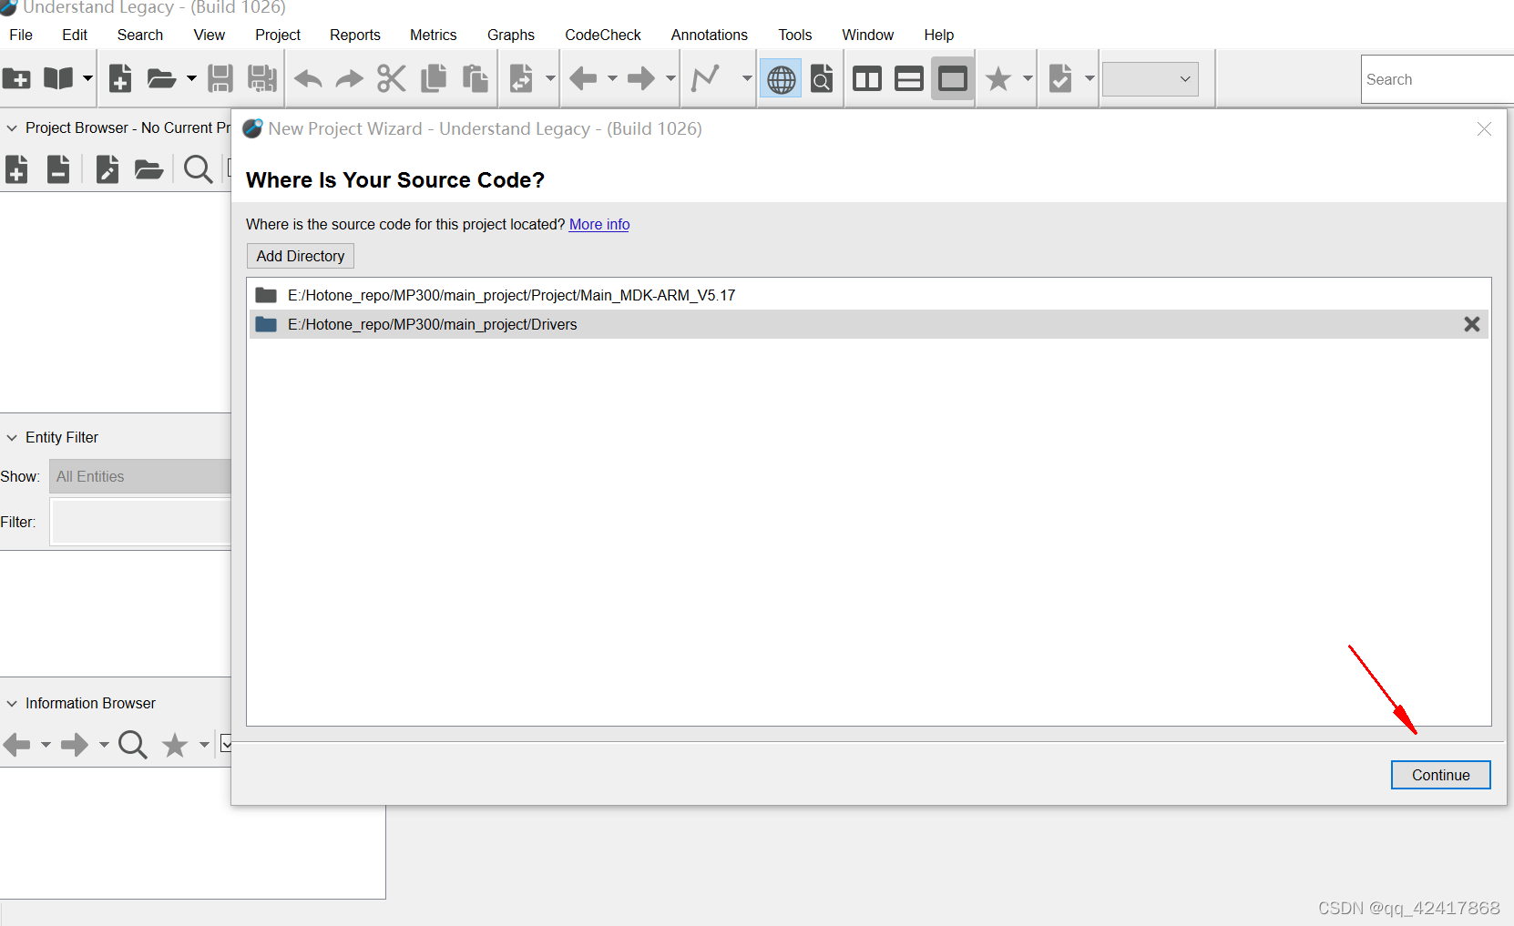Click the Continue button
The image size is (1514, 926).
pyautogui.click(x=1441, y=775)
